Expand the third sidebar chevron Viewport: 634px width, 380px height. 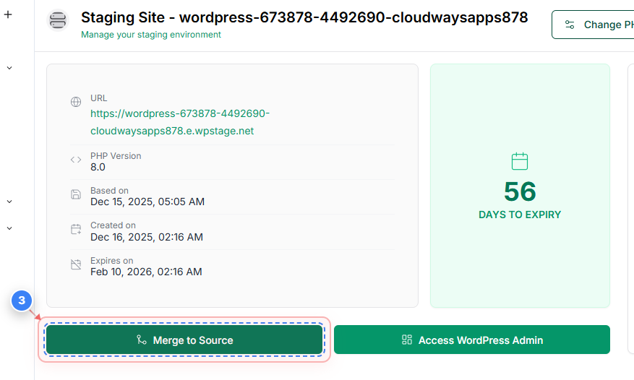(x=9, y=228)
